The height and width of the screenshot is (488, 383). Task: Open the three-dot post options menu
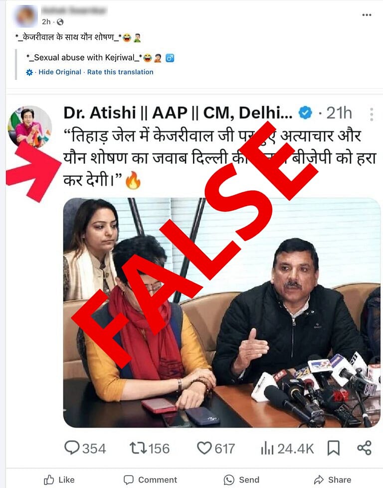tap(367, 15)
